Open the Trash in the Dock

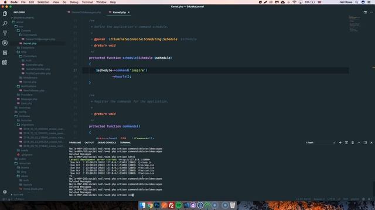233,205
